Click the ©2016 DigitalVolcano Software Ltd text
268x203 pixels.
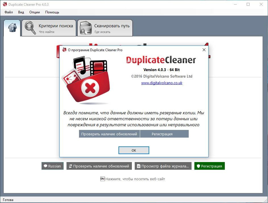point(161,76)
